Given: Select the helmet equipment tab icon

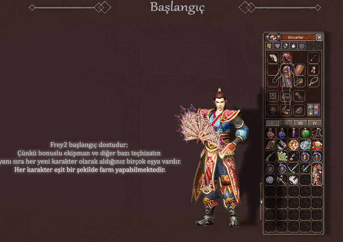Looking at the screenshot, I should tap(269, 46).
